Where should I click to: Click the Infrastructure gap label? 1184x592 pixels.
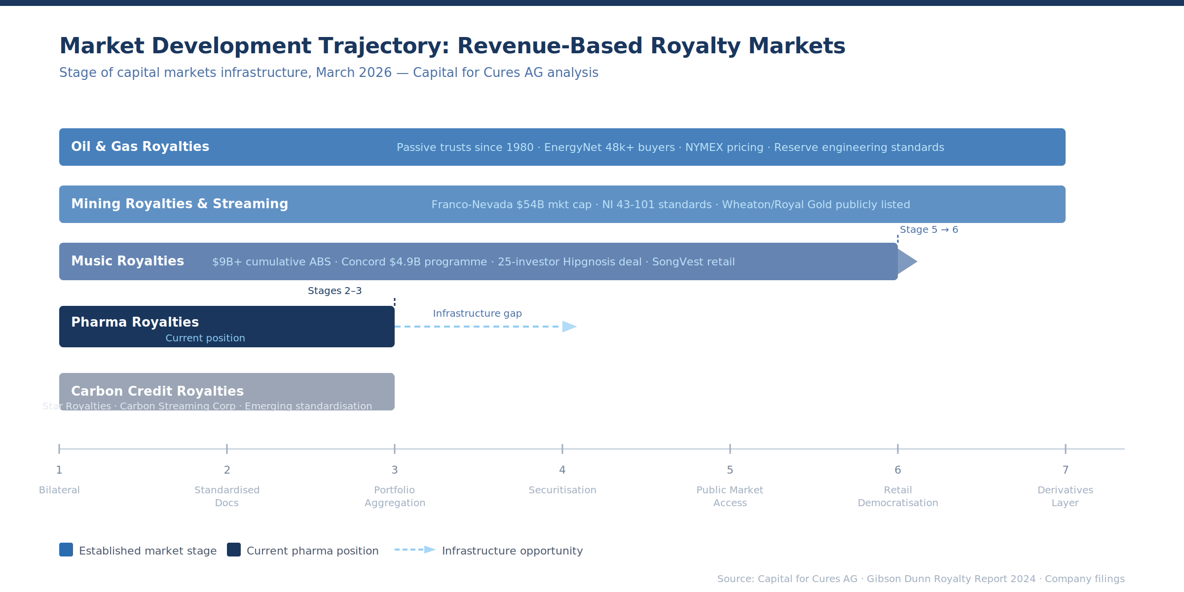click(x=477, y=313)
